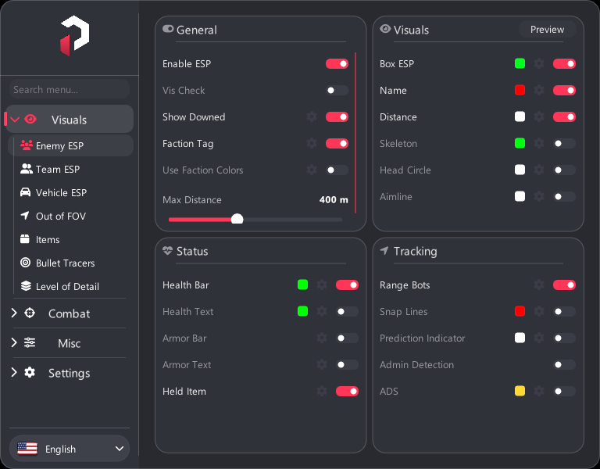This screenshot has width=600, height=469.
Task: Open Held Item gear settings
Action: pyautogui.click(x=322, y=392)
